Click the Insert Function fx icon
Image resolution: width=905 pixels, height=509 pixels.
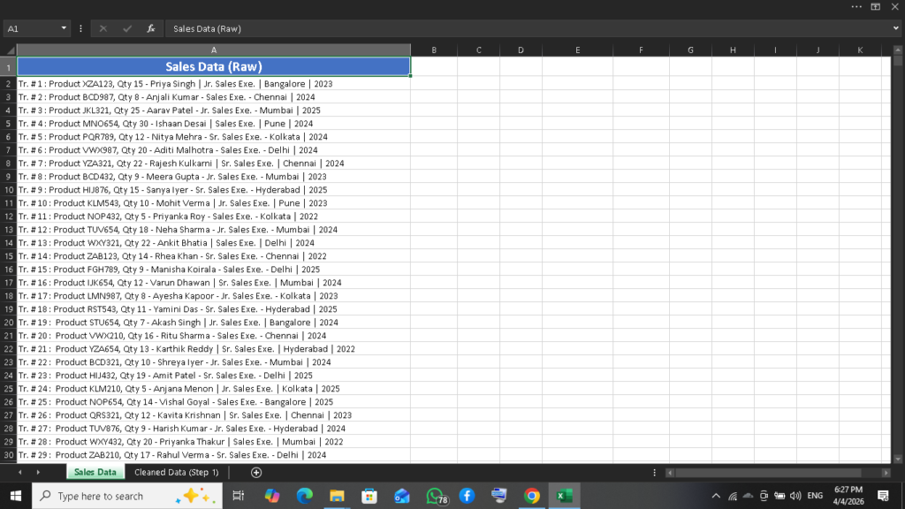point(150,28)
